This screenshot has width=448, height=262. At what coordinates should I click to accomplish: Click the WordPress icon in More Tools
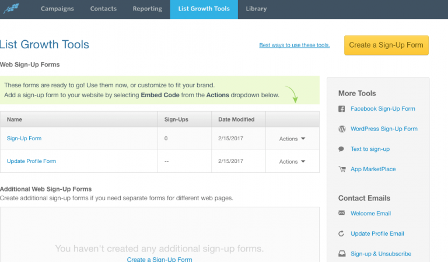[x=341, y=129]
